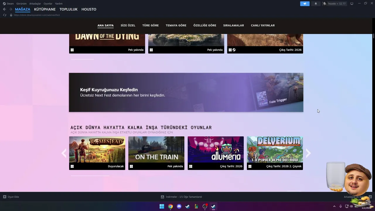Open the blue announcements megaphone button
This screenshot has width=375, height=211.
tap(305, 4)
